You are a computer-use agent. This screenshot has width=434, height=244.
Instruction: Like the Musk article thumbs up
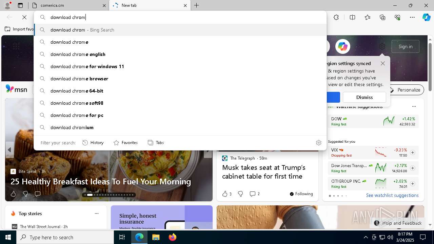pos(225,194)
